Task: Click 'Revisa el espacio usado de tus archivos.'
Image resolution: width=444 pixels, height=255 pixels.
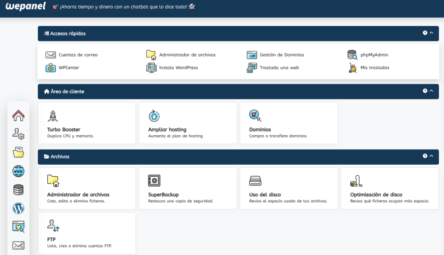Action: [288, 201]
